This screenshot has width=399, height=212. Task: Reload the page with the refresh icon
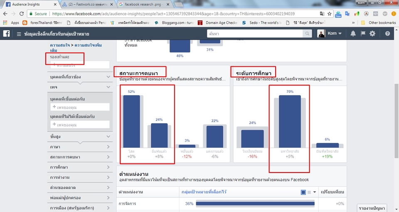click(22, 14)
